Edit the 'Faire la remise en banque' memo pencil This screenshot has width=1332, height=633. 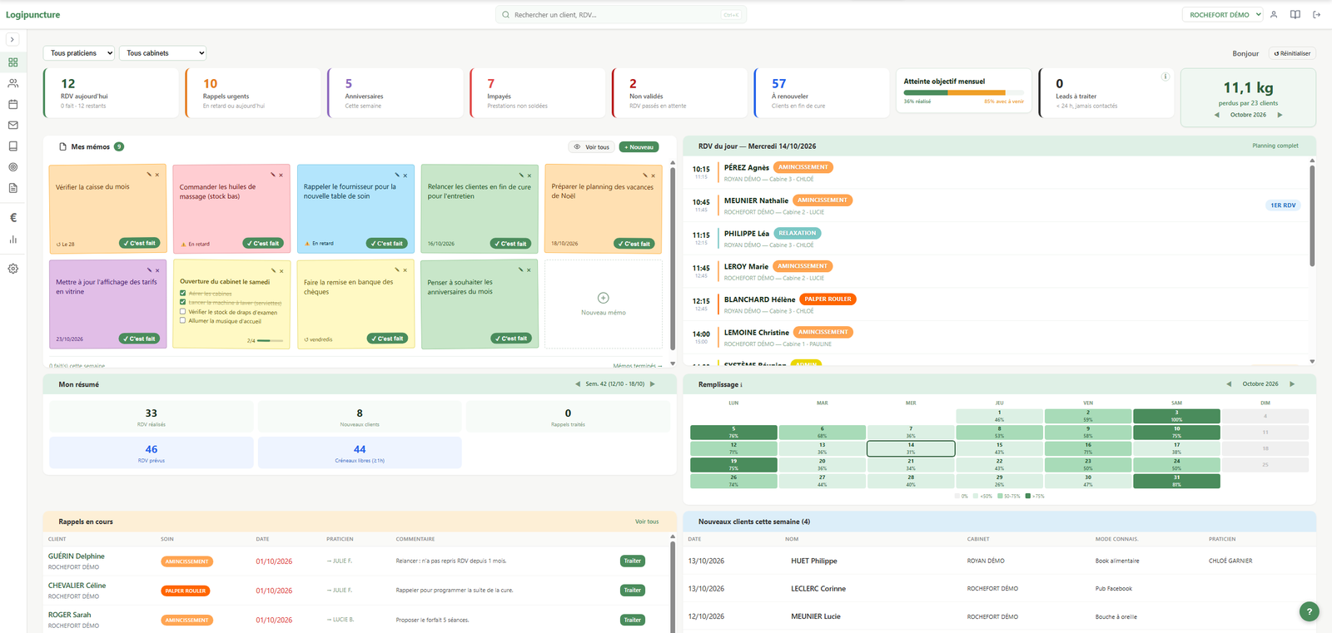[397, 270]
